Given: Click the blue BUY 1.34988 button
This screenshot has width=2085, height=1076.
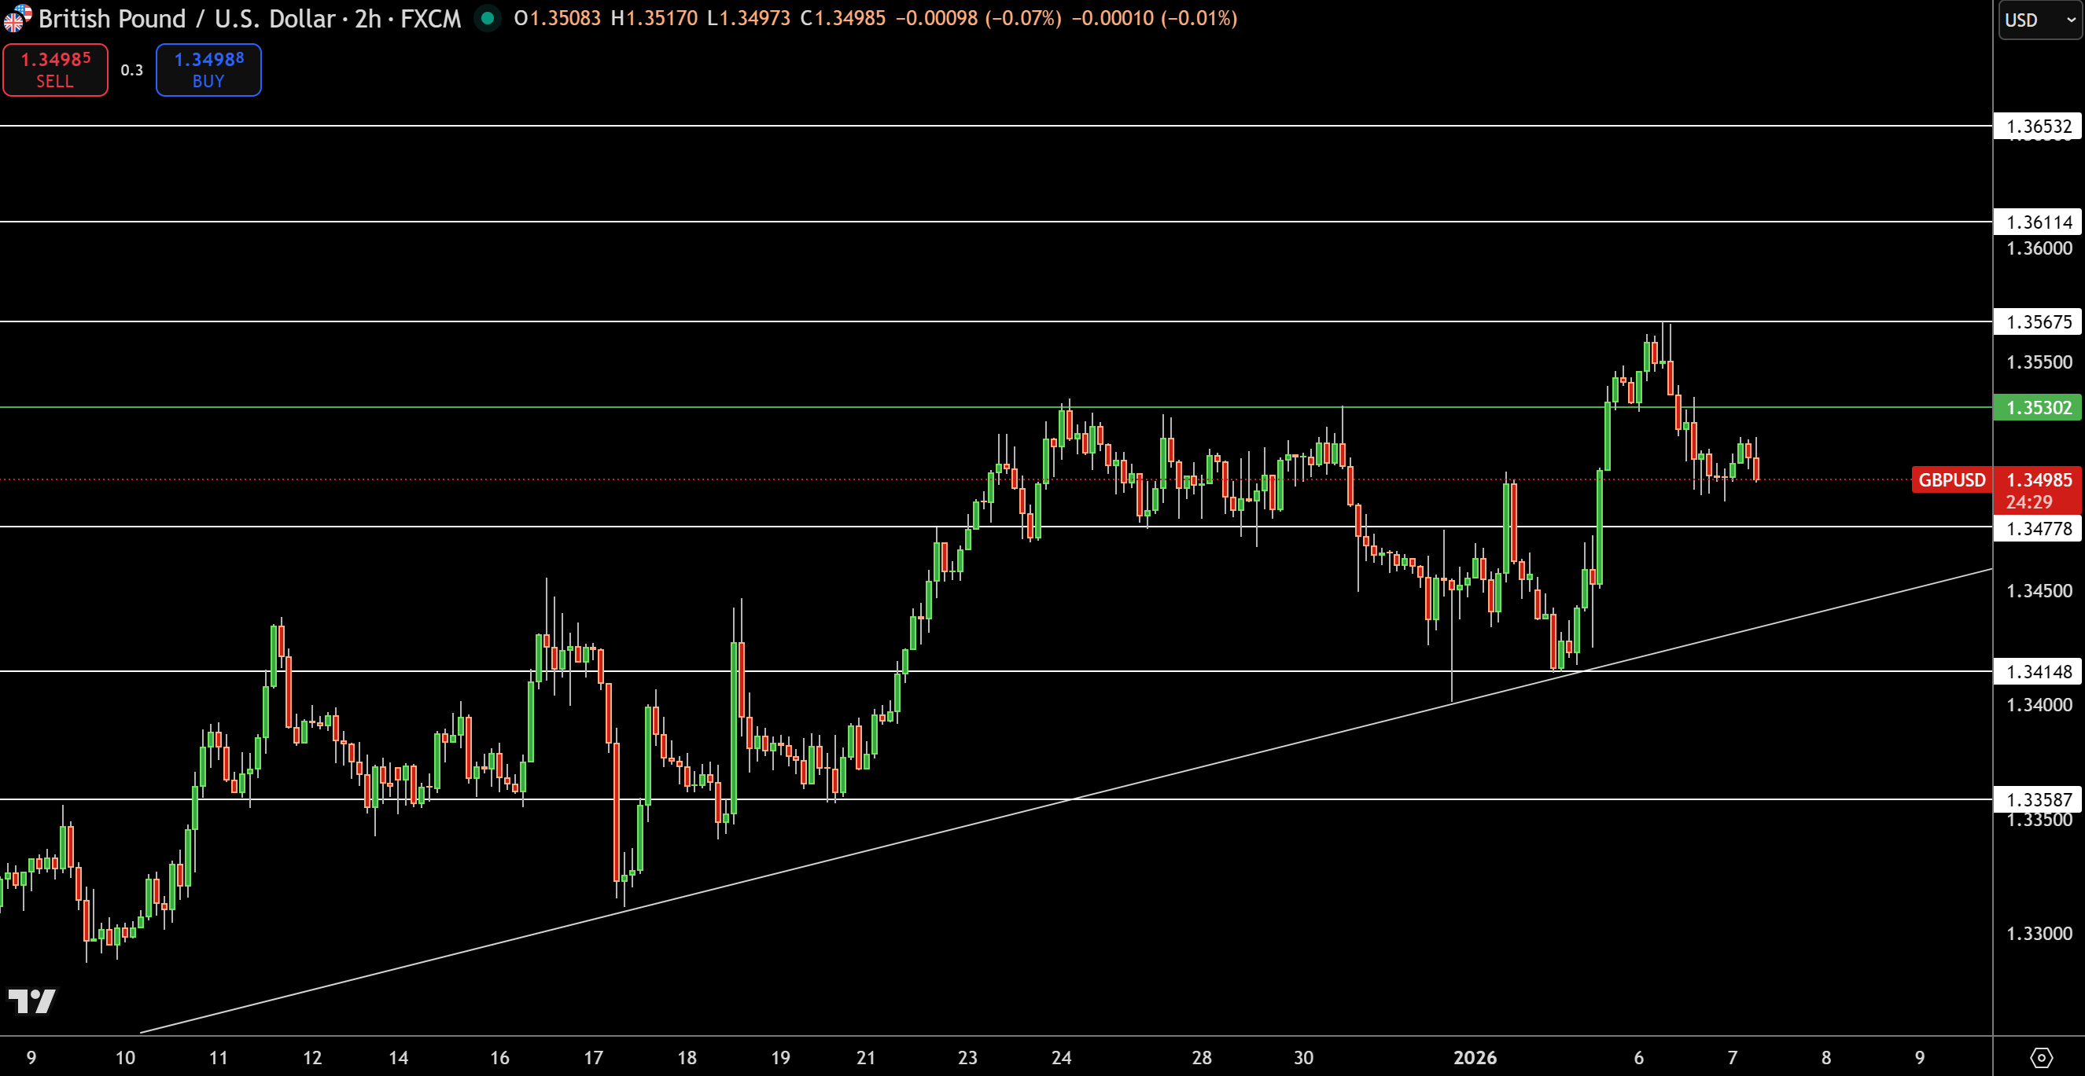Looking at the screenshot, I should [208, 70].
